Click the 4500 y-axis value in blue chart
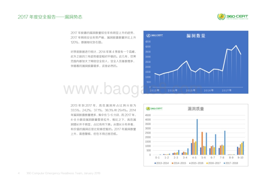This screenshot has height=188, width=266. pos(148,42)
